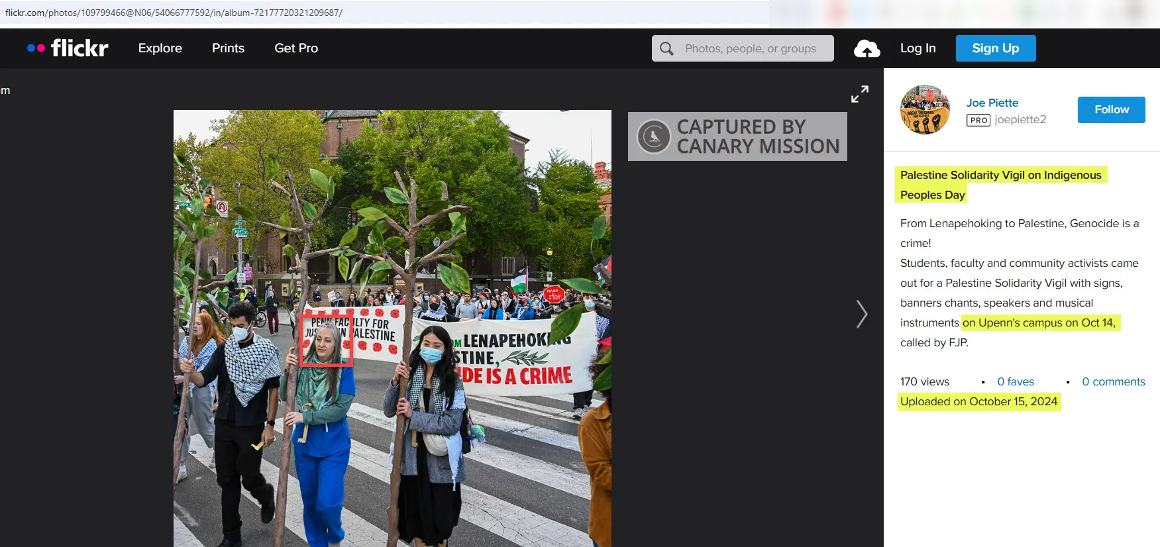1160x547 pixels.
Task: Select the browser address bar URL
Action: 174,13
